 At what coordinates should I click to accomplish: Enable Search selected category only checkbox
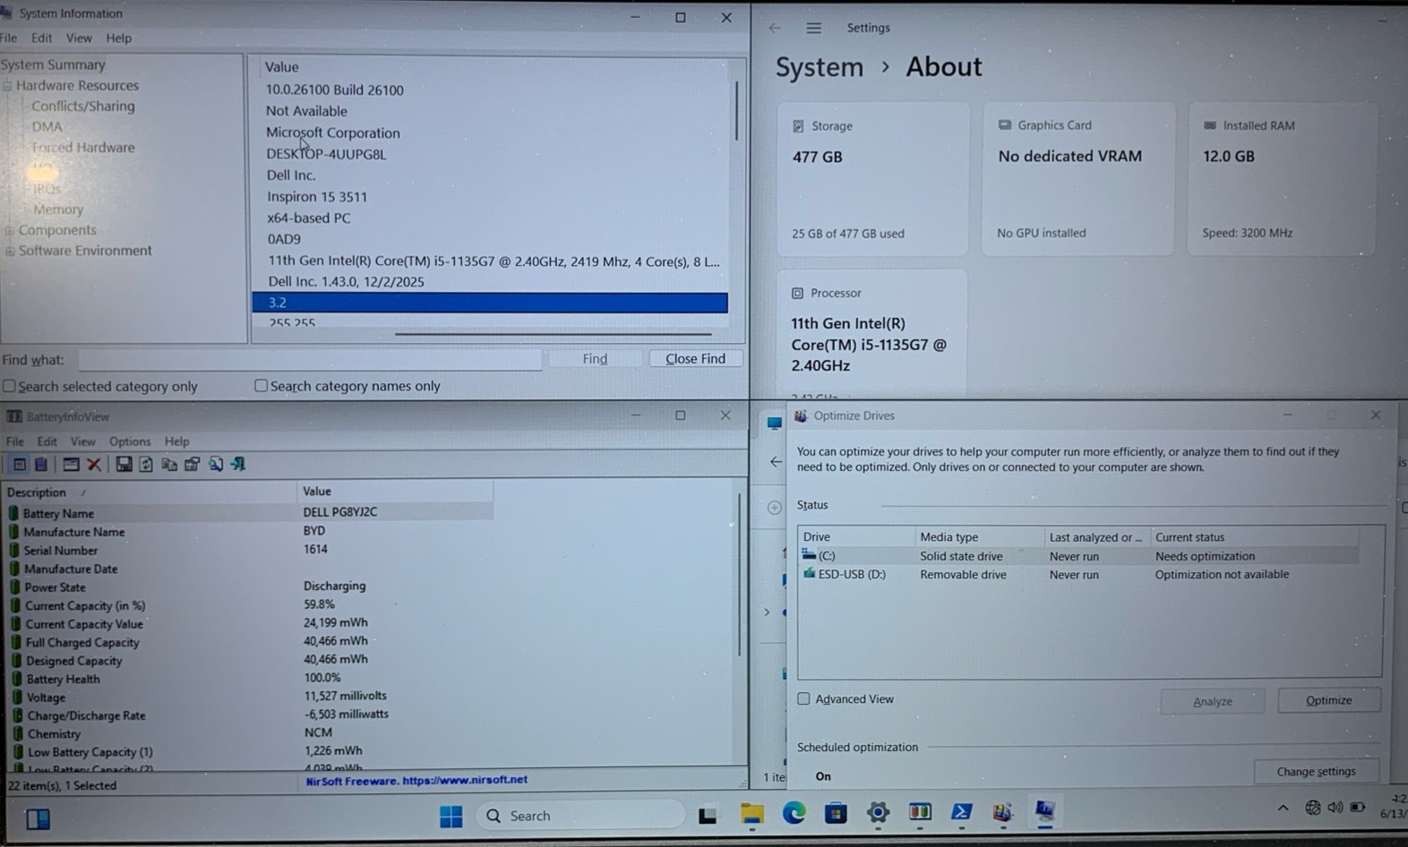coord(9,386)
